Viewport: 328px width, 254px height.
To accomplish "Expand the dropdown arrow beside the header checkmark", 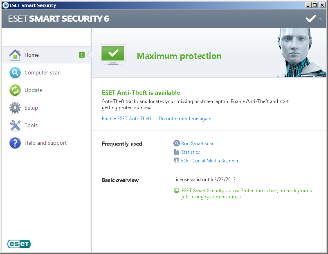I will 321,19.
